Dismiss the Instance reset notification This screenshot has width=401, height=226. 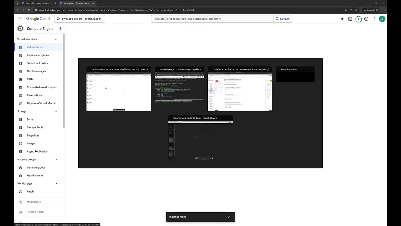229,217
